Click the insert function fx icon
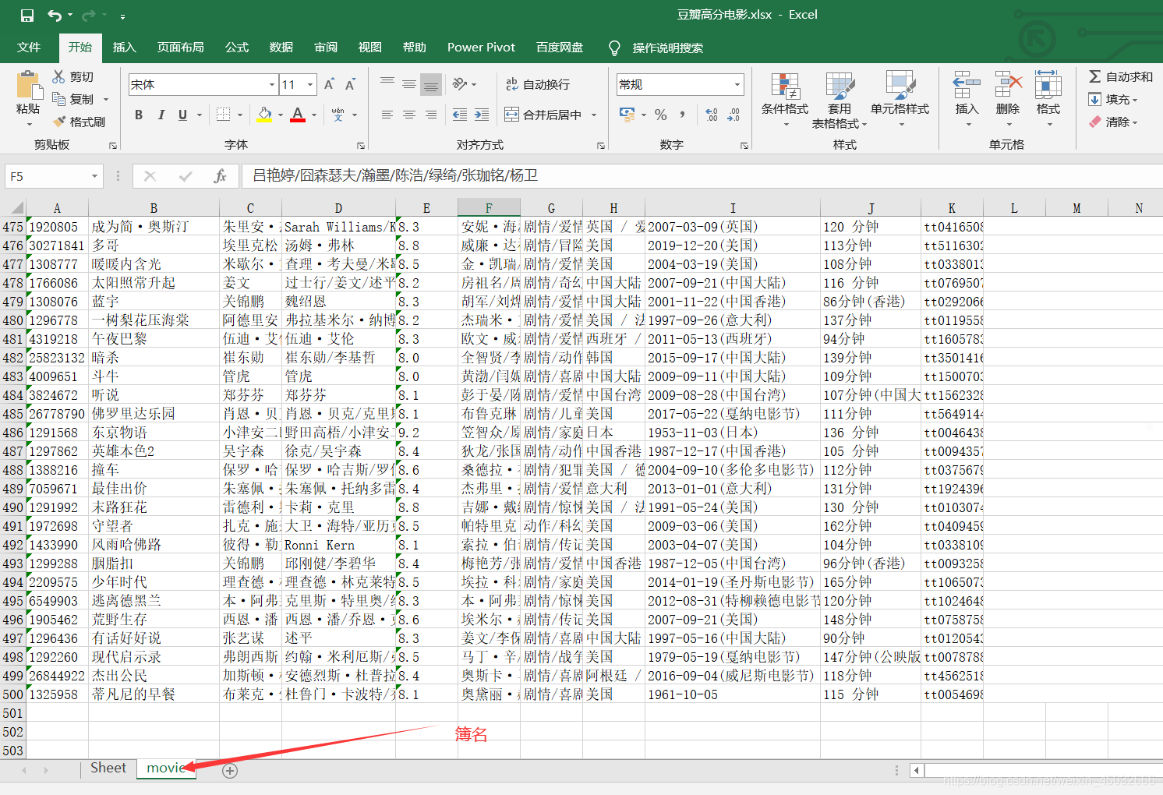Image resolution: width=1163 pixels, height=795 pixels. [x=221, y=176]
